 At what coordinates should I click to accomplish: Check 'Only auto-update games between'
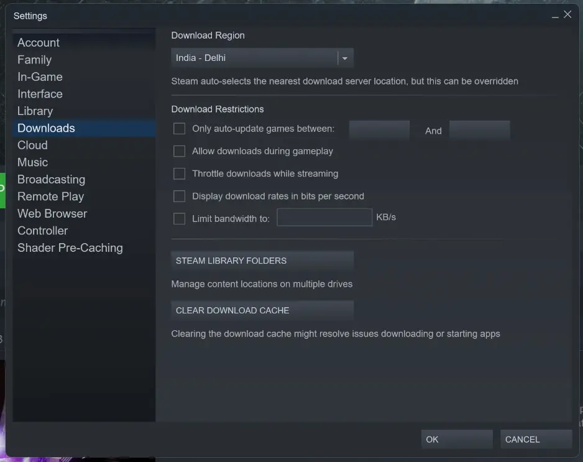180,128
